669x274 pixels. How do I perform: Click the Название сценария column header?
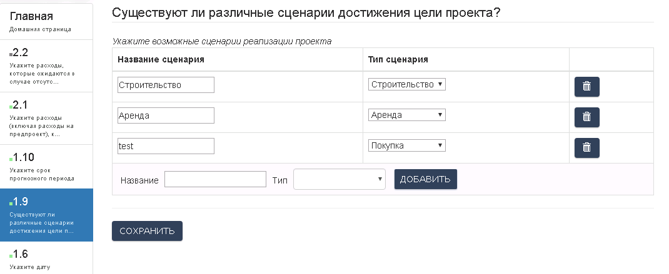click(161, 59)
